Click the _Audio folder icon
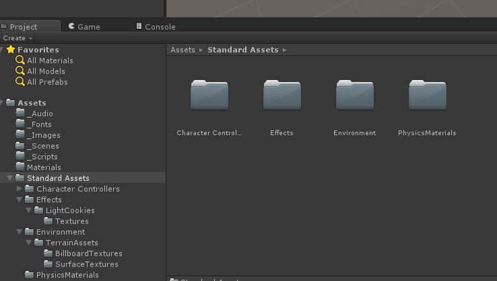The width and height of the screenshot is (497, 281). pyautogui.click(x=20, y=114)
